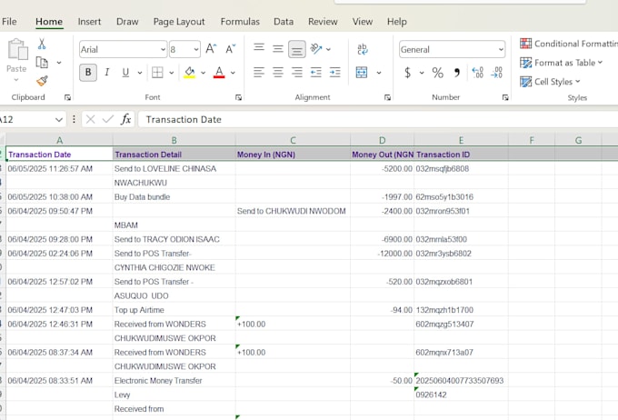Screen dimensions: 618x420
Task: Decrease font size with small A icon
Action: point(231,49)
